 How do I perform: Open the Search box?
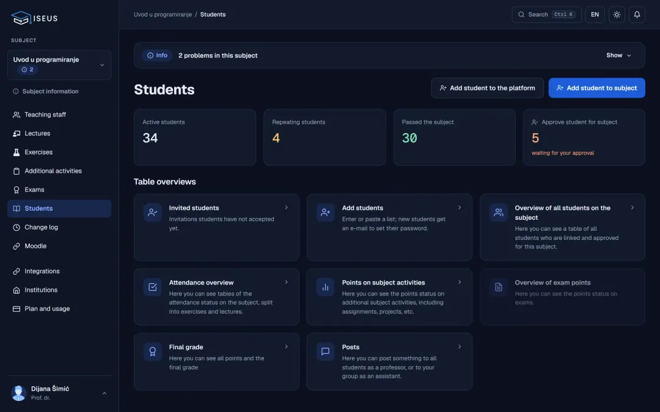tap(546, 14)
